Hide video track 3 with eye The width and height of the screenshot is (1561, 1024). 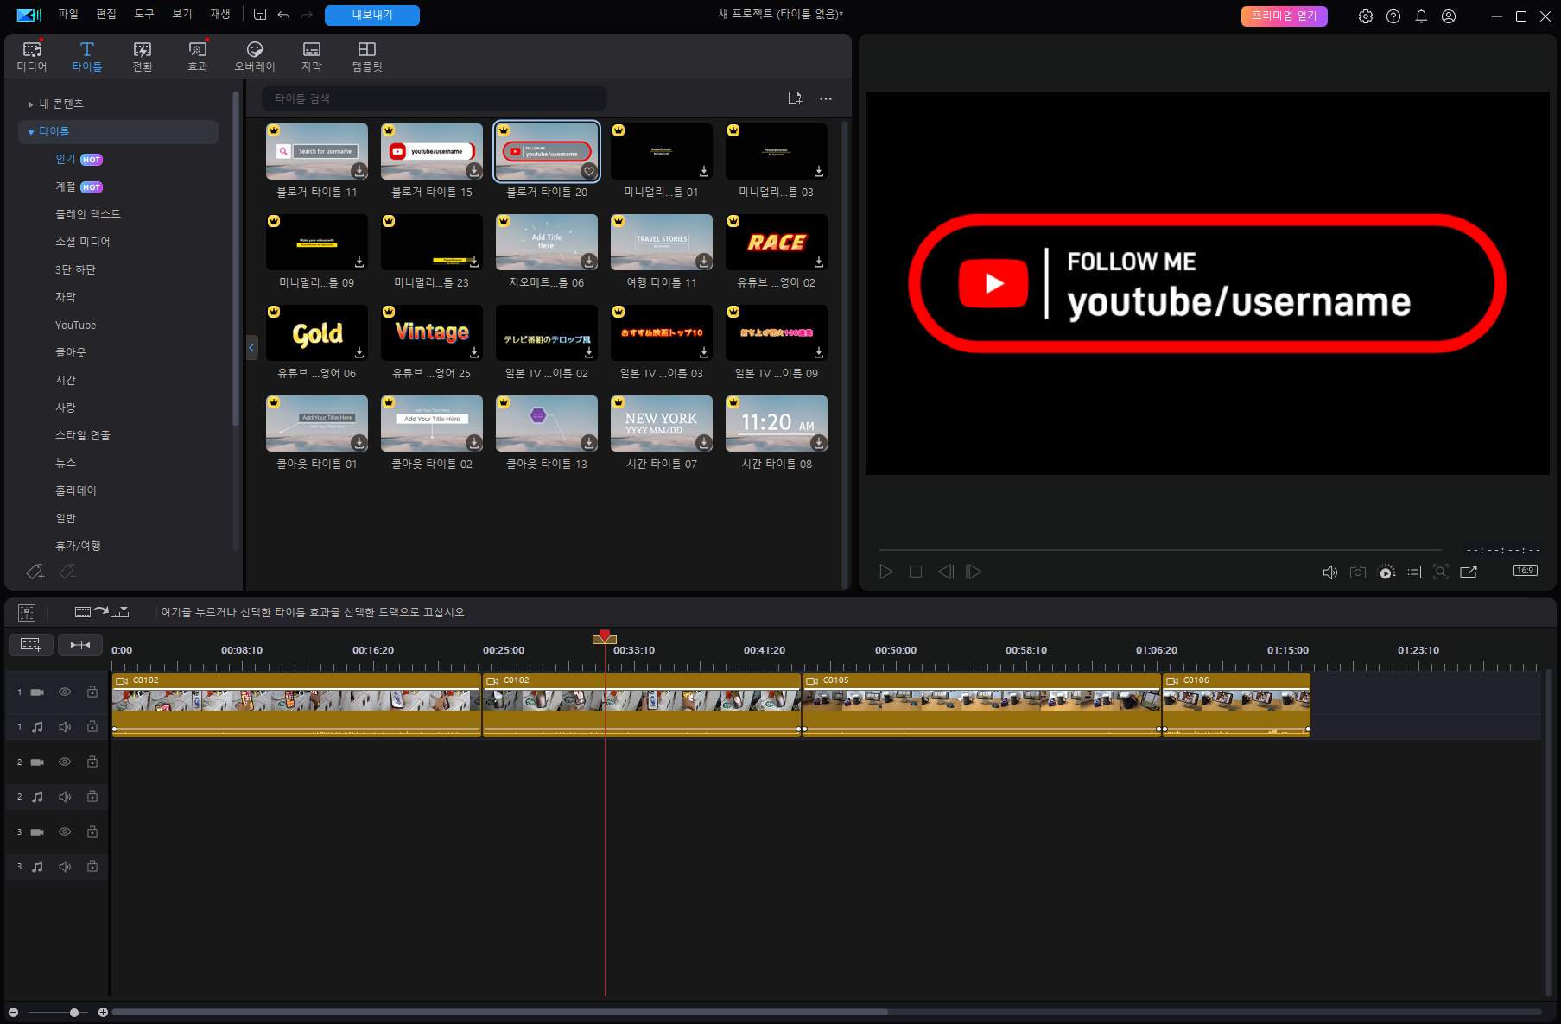tap(65, 832)
